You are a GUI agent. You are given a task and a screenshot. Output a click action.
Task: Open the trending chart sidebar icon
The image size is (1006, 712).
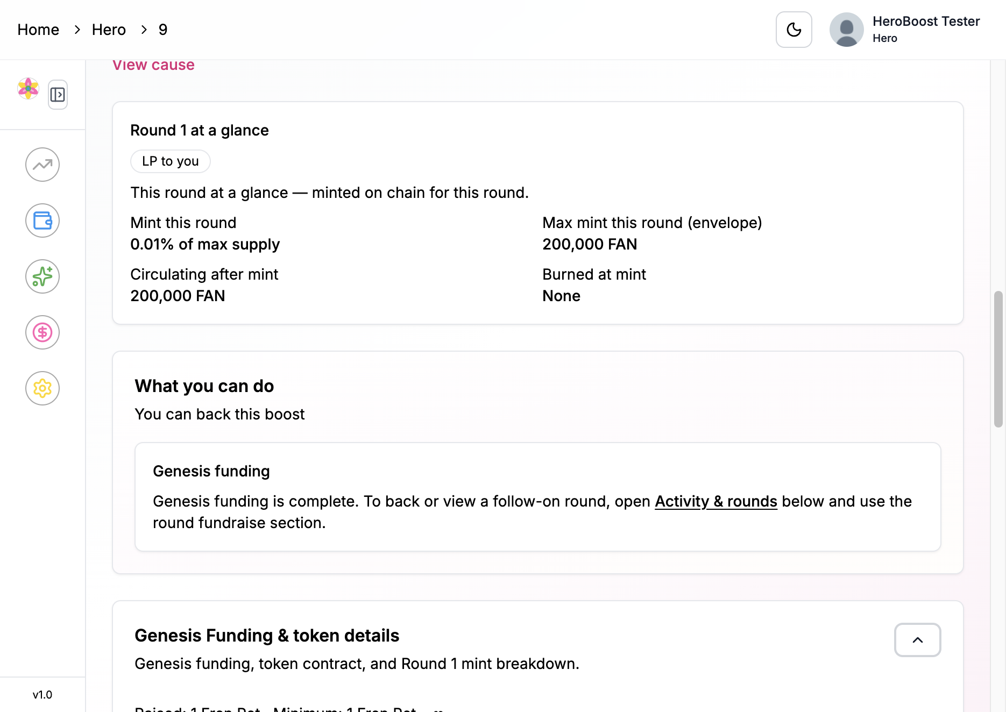pos(42,165)
